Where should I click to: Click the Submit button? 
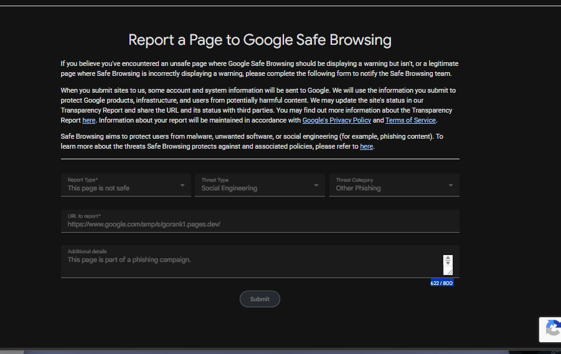coord(260,299)
